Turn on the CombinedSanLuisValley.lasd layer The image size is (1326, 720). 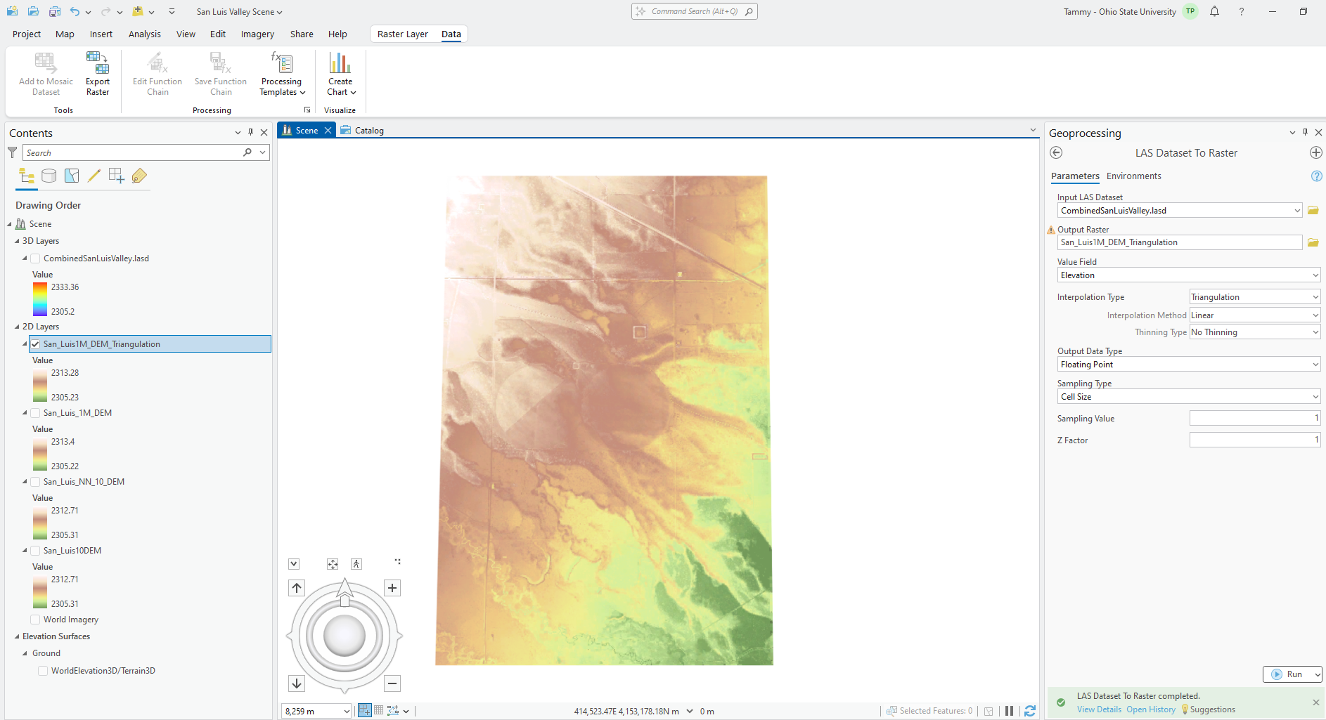tap(35, 258)
